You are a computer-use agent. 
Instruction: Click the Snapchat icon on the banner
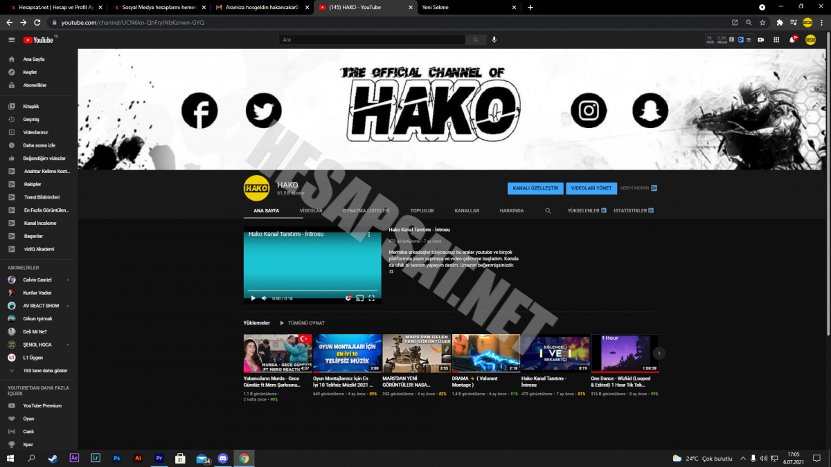650,110
